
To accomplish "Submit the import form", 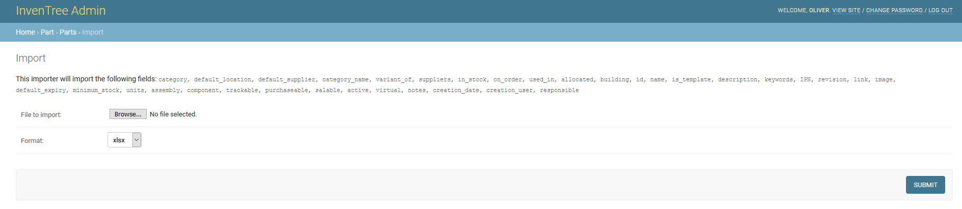I will pyautogui.click(x=925, y=185).
